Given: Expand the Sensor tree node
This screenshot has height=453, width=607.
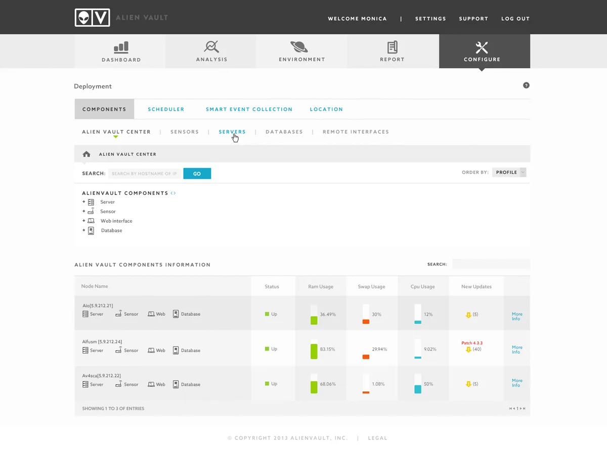Looking at the screenshot, I should (x=84, y=211).
